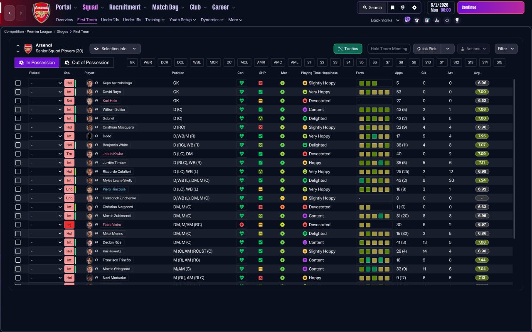Open the Quick Pick dropdown arrow
The image size is (532, 332).
pos(448,49)
